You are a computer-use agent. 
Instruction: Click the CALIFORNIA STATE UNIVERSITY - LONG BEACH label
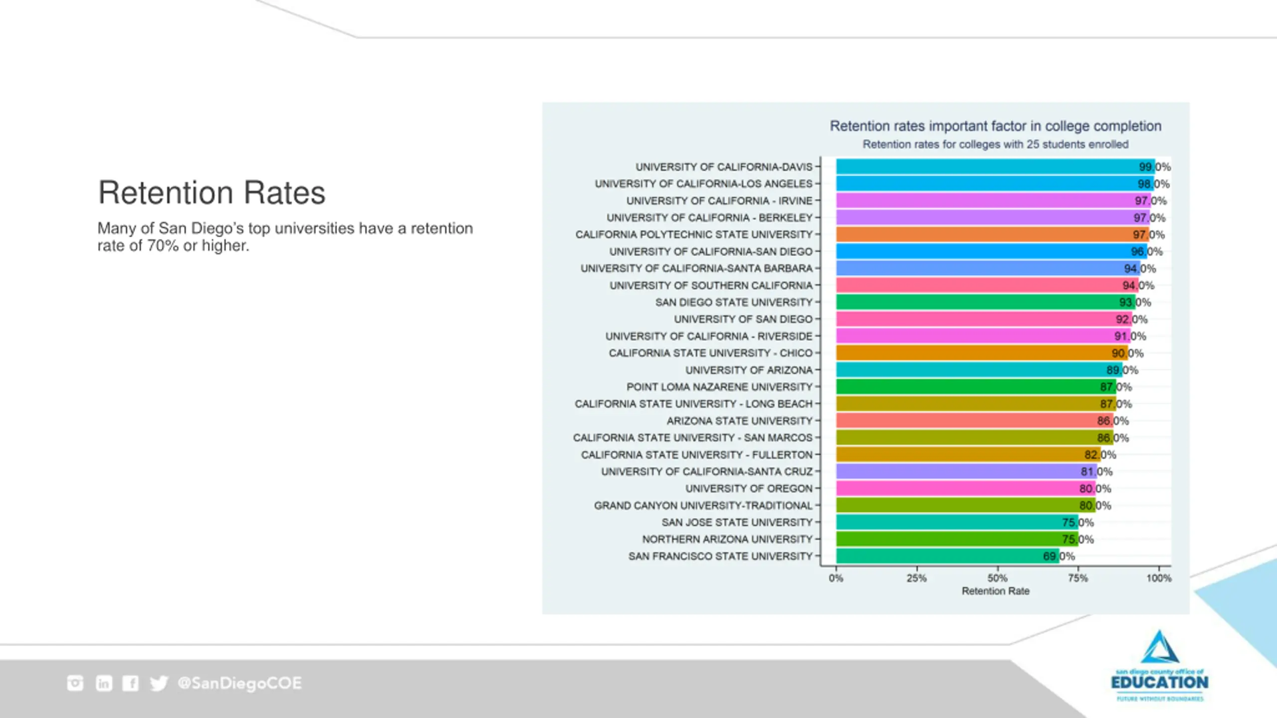pyautogui.click(x=693, y=404)
